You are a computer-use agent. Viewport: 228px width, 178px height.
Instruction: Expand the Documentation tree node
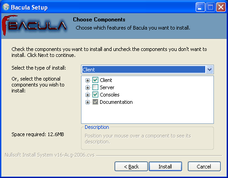[87, 102]
